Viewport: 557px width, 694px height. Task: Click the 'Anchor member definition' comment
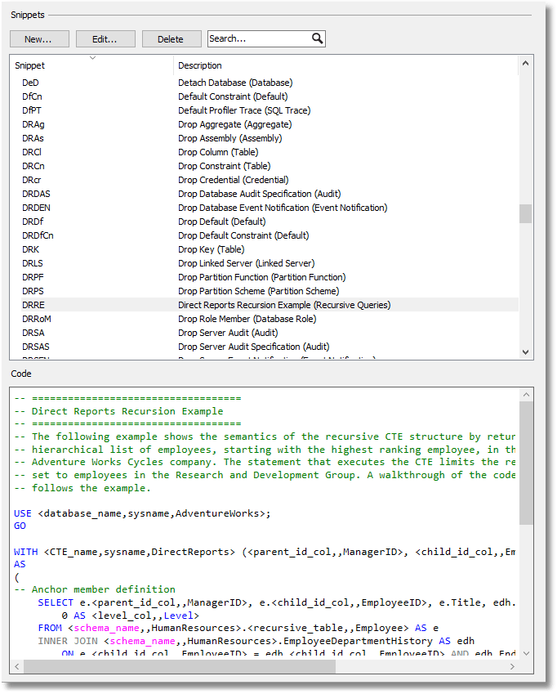click(95, 589)
